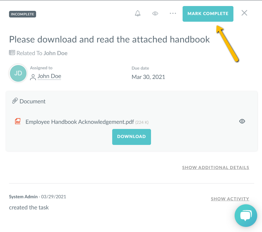Click the red PDF file icon
This screenshot has height=232, width=262.
[18, 121]
